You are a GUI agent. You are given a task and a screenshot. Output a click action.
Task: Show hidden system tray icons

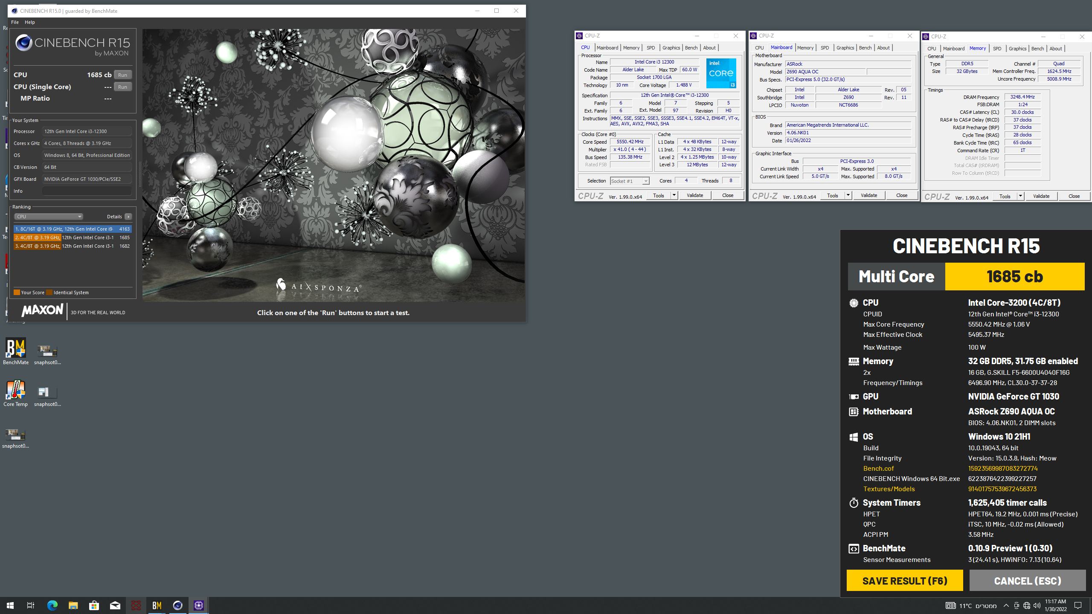(x=1006, y=605)
